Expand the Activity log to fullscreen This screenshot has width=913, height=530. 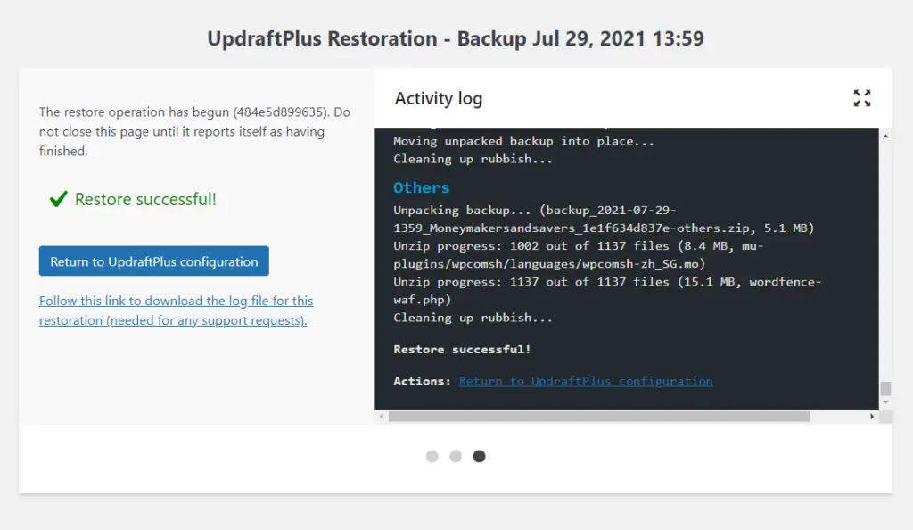point(862,98)
